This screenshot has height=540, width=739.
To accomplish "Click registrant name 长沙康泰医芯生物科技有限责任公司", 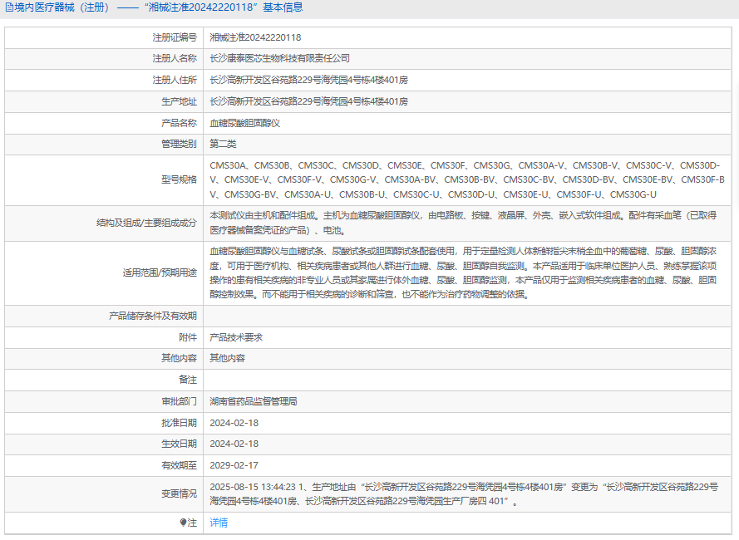I will pyautogui.click(x=279, y=59).
